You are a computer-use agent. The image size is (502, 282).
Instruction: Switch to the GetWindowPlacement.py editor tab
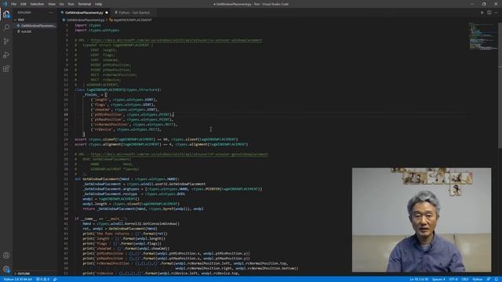[x=84, y=13]
